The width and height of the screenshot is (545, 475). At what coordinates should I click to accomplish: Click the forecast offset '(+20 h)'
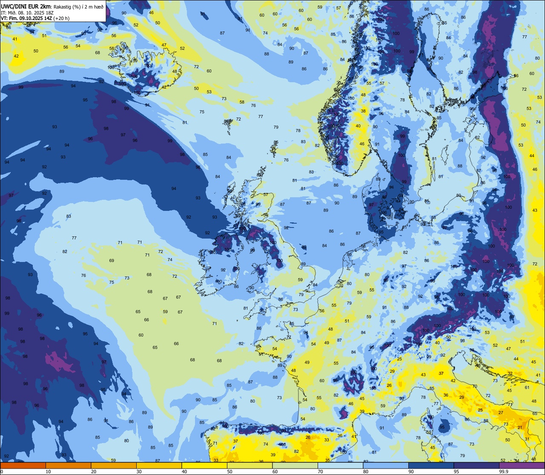point(62,18)
